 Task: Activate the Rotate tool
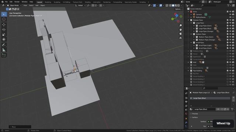pyautogui.click(x=4, y=29)
